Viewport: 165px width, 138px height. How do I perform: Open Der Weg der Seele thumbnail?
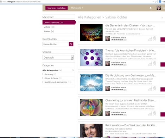click(91, 83)
